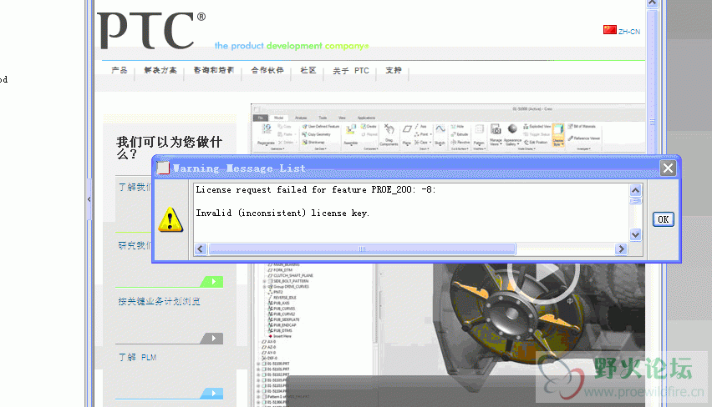Select the Tools tab in the Creo ribbon
This screenshot has height=407, width=712.
(323, 118)
